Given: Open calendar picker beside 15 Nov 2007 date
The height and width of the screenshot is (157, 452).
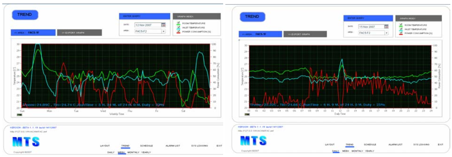Looking at the screenshot, I should [387, 27].
